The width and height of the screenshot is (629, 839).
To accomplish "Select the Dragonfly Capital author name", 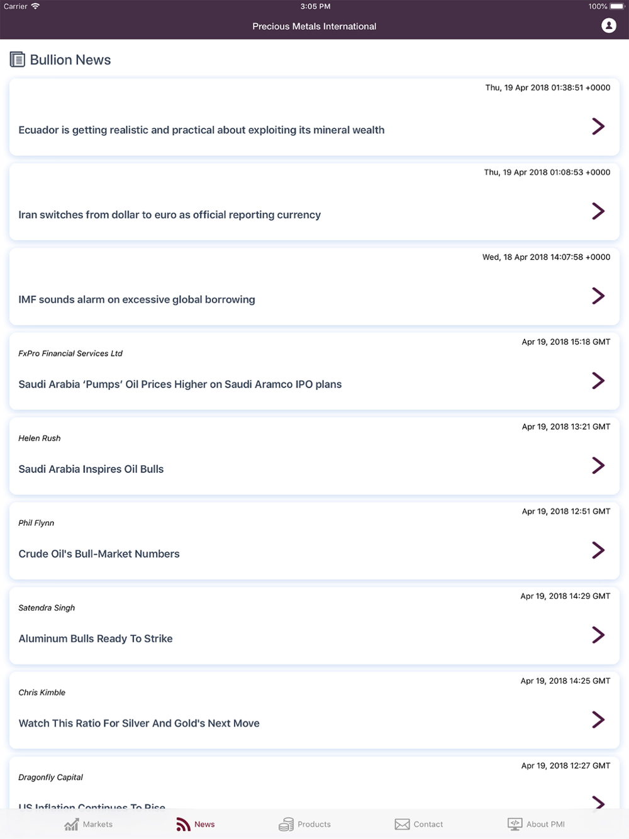I will pos(51,777).
